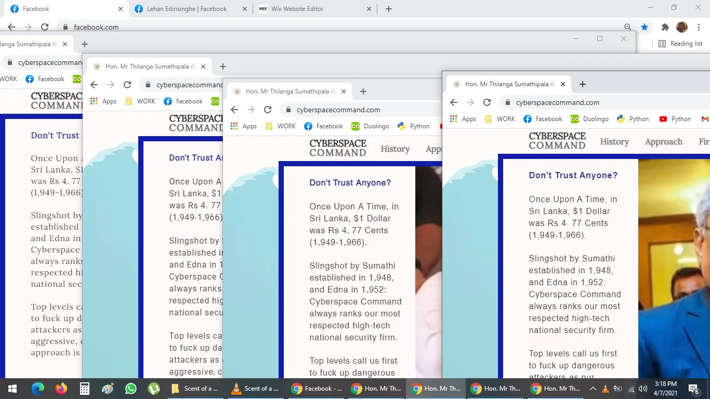Open the zoom magnifier in Facebook's address bar

coord(628,27)
